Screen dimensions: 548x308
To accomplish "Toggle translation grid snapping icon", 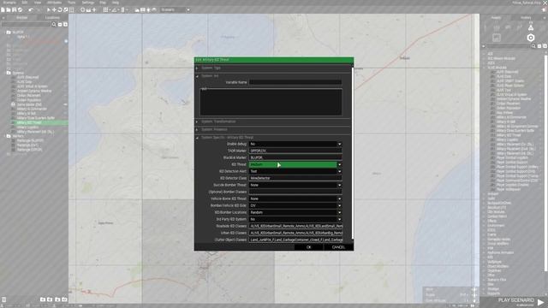I will pyautogui.click(x=105, y=9).
